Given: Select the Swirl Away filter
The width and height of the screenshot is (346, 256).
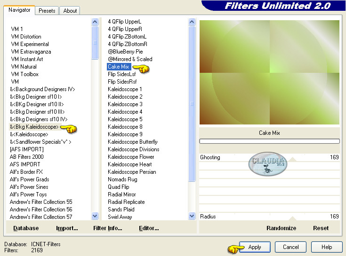Looking at the screenshot, I should (120, 217).
